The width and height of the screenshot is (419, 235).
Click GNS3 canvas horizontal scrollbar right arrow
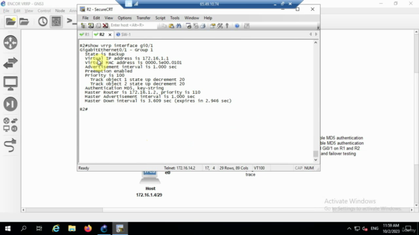pyautogui.click(x=412, y=210)
